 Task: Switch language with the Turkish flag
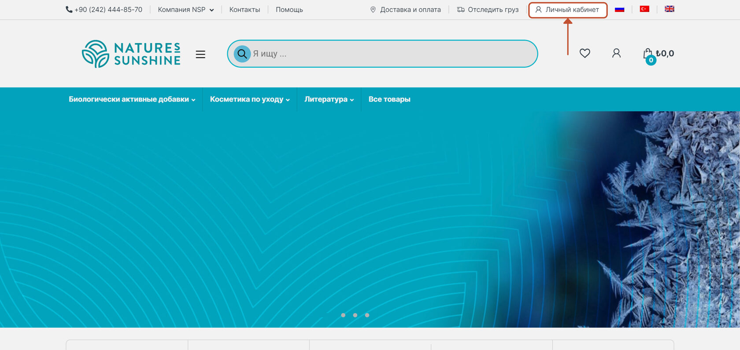644,9
